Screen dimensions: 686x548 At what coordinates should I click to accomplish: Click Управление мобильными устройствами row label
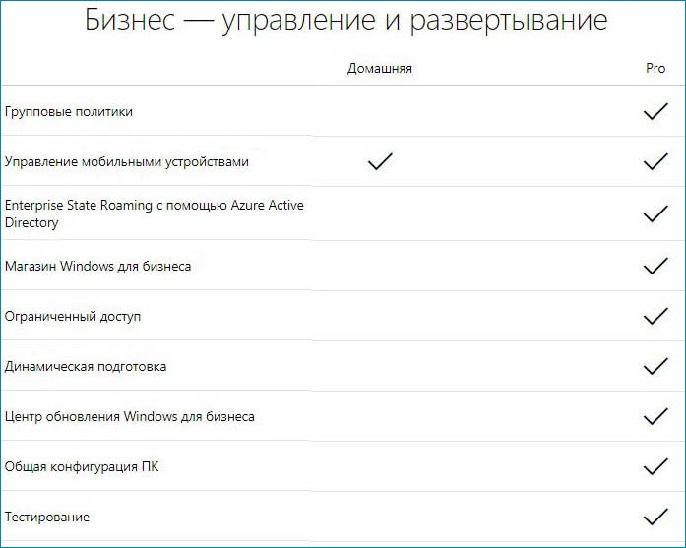(x=127, y=161)
